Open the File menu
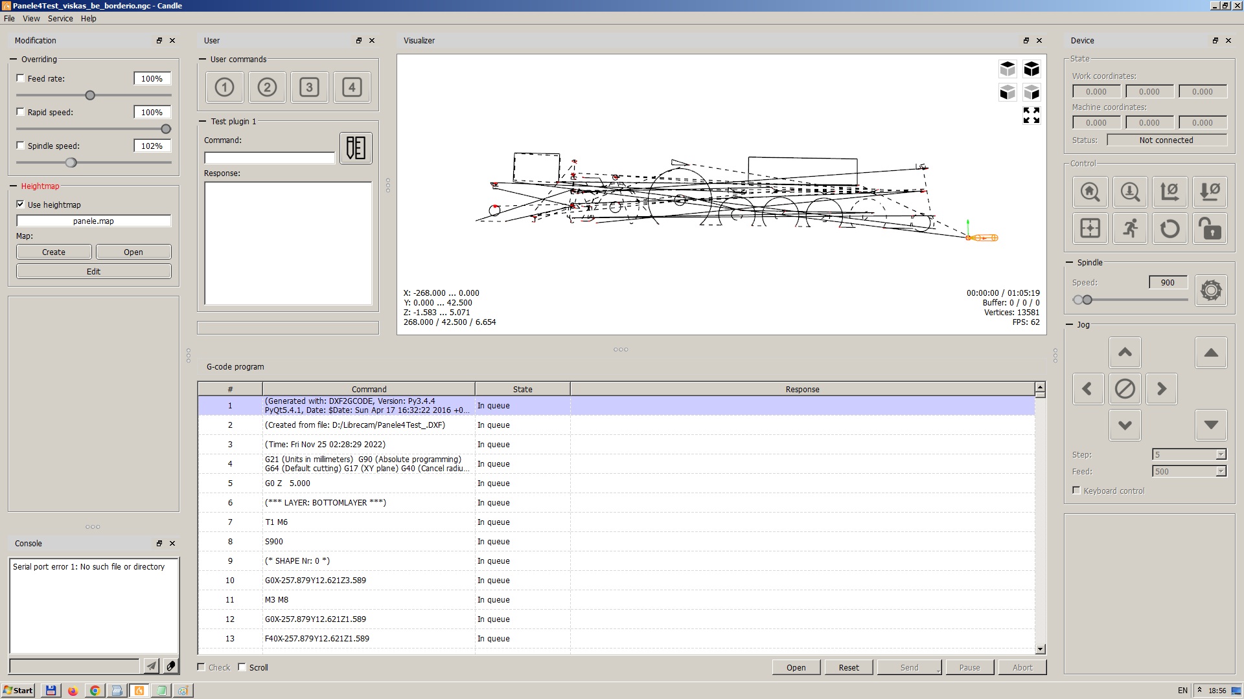This screenshot has width=1244, height=699. coord(9,18)
